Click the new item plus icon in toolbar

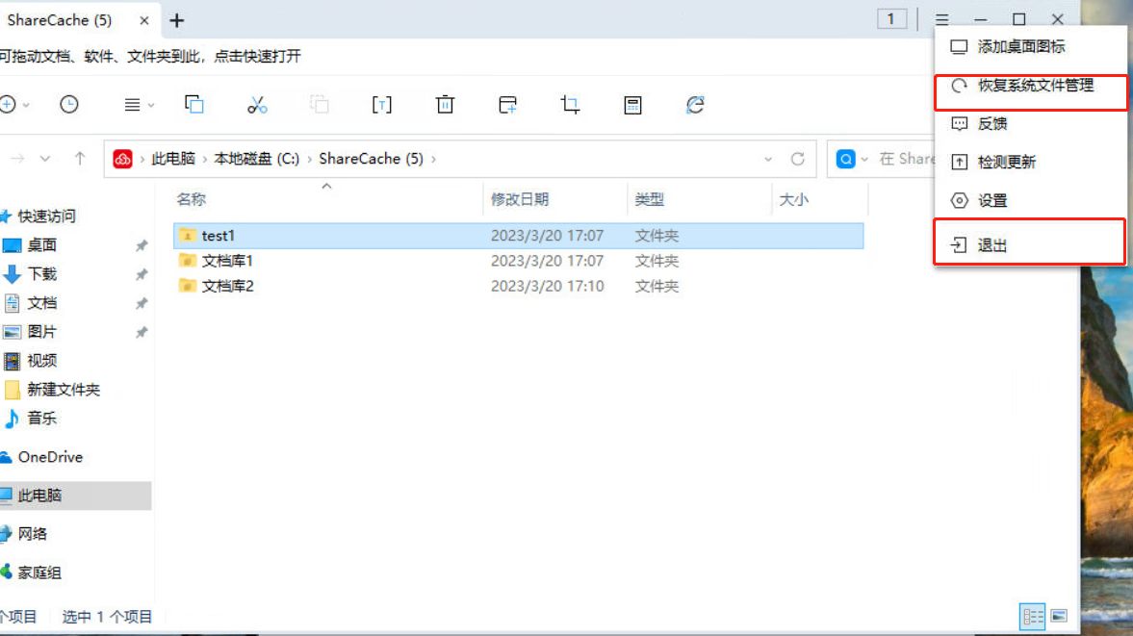8,105
